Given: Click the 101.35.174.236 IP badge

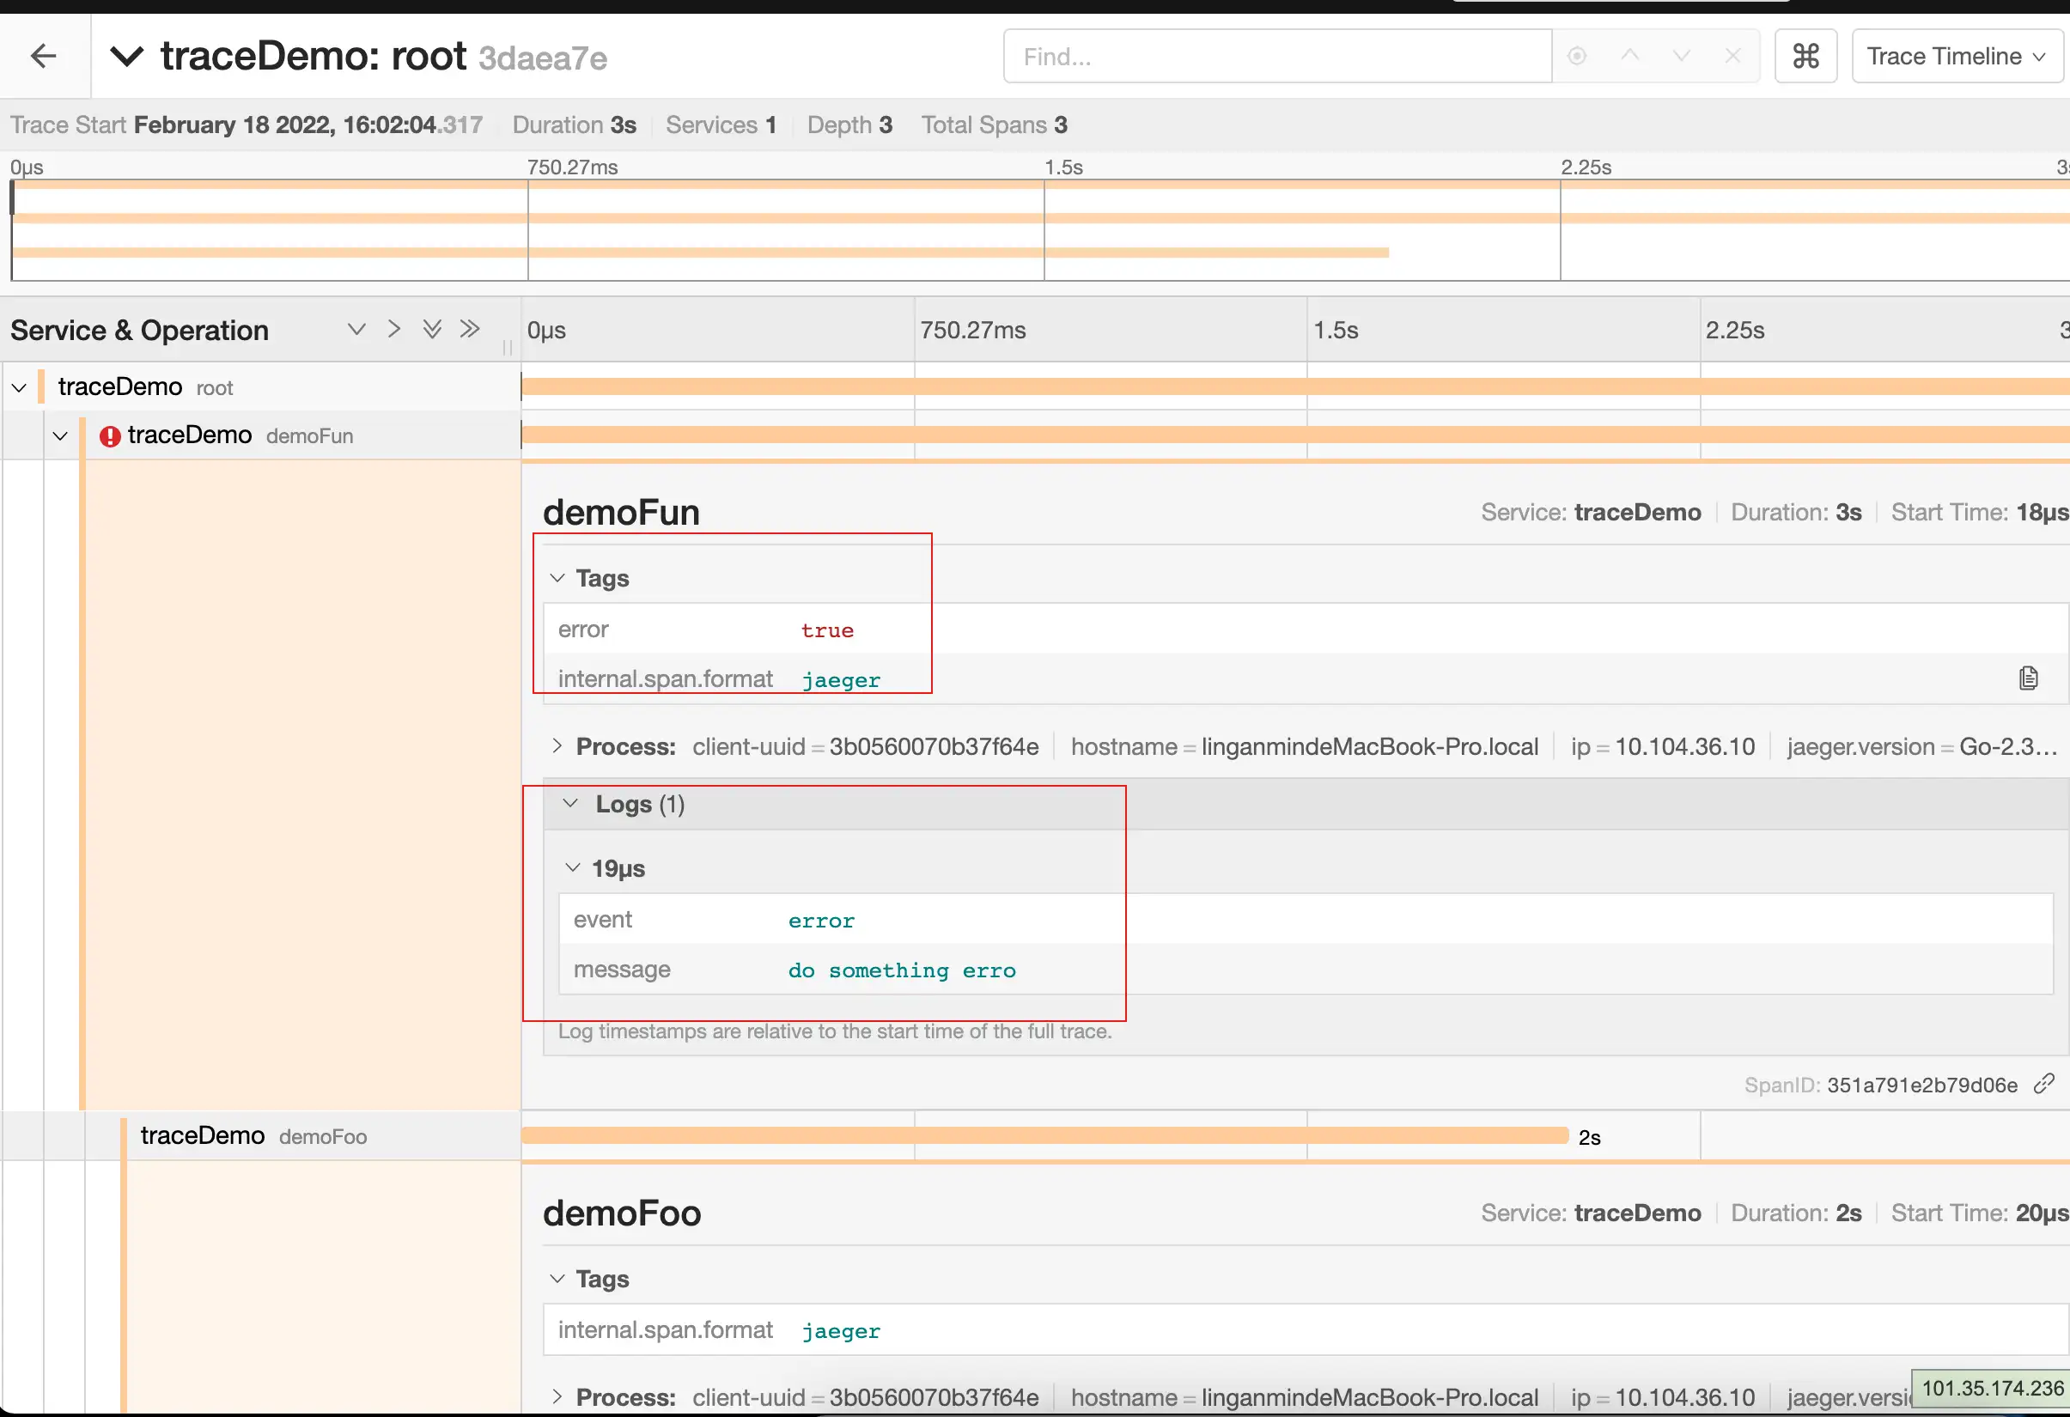Looking at the screenshot, I should [x=1992, y=1389].
